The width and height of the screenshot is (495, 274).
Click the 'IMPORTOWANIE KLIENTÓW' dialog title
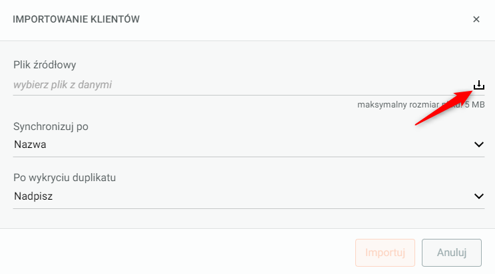(x=76, y=19)
